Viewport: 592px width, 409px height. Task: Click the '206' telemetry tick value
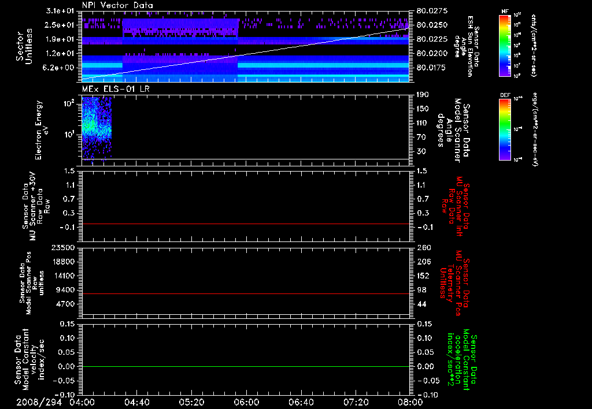423,262
